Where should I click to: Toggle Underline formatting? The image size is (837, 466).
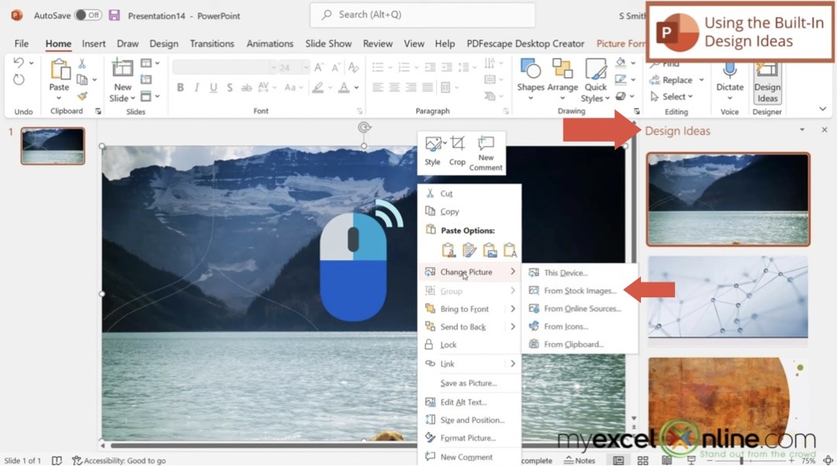click(x=213, y=87)
